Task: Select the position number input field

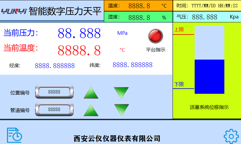Action: tap(54, 92)
